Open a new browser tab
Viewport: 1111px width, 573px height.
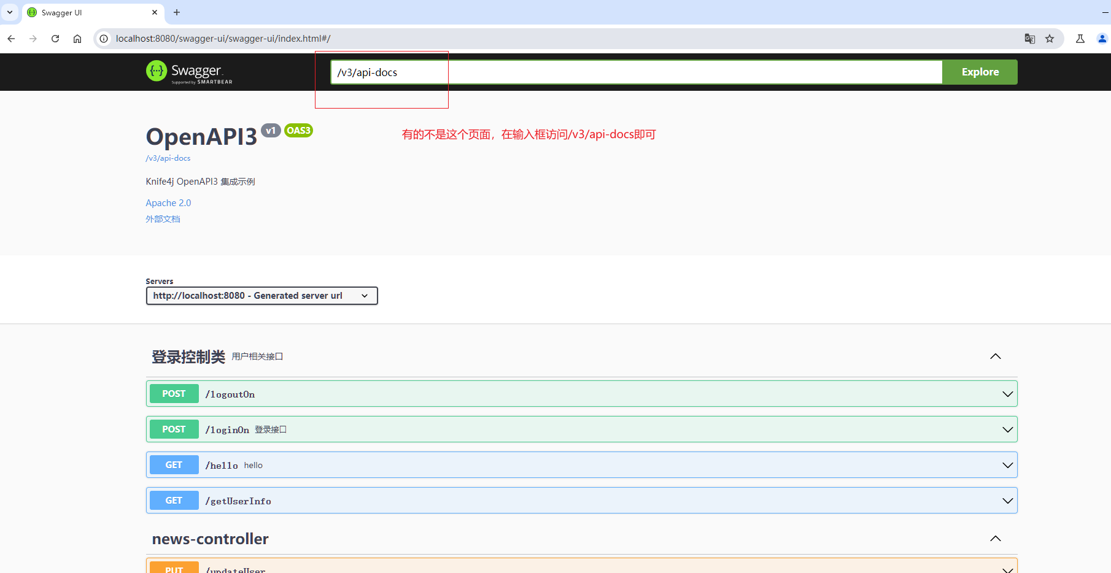point(177,12)
